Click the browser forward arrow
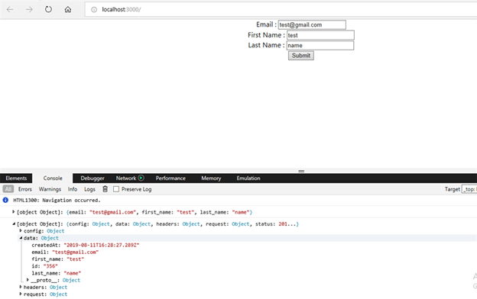The width and height of the screenshot is (477, 299). pos(29,9)
